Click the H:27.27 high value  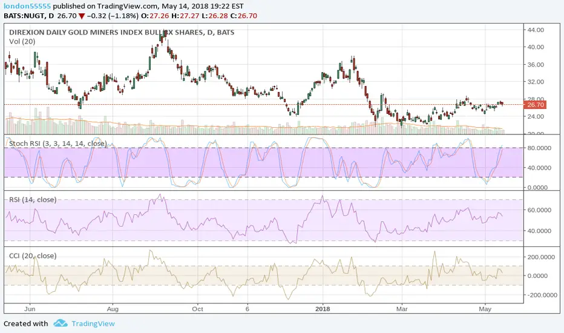pos(185,16)
